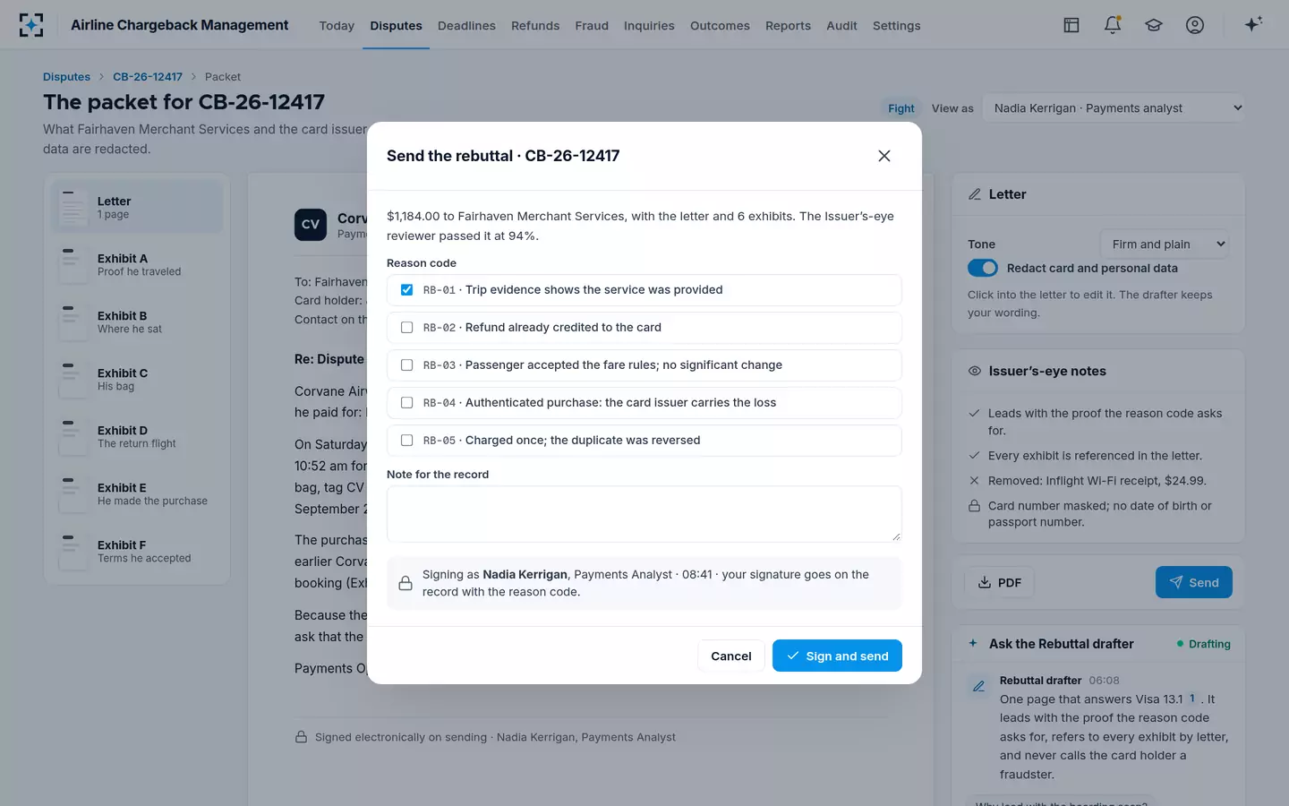The width and height of the screenshot is (1289, 806).
Task: Open the graduation cap help icon
Action: tap(1154, 25)
